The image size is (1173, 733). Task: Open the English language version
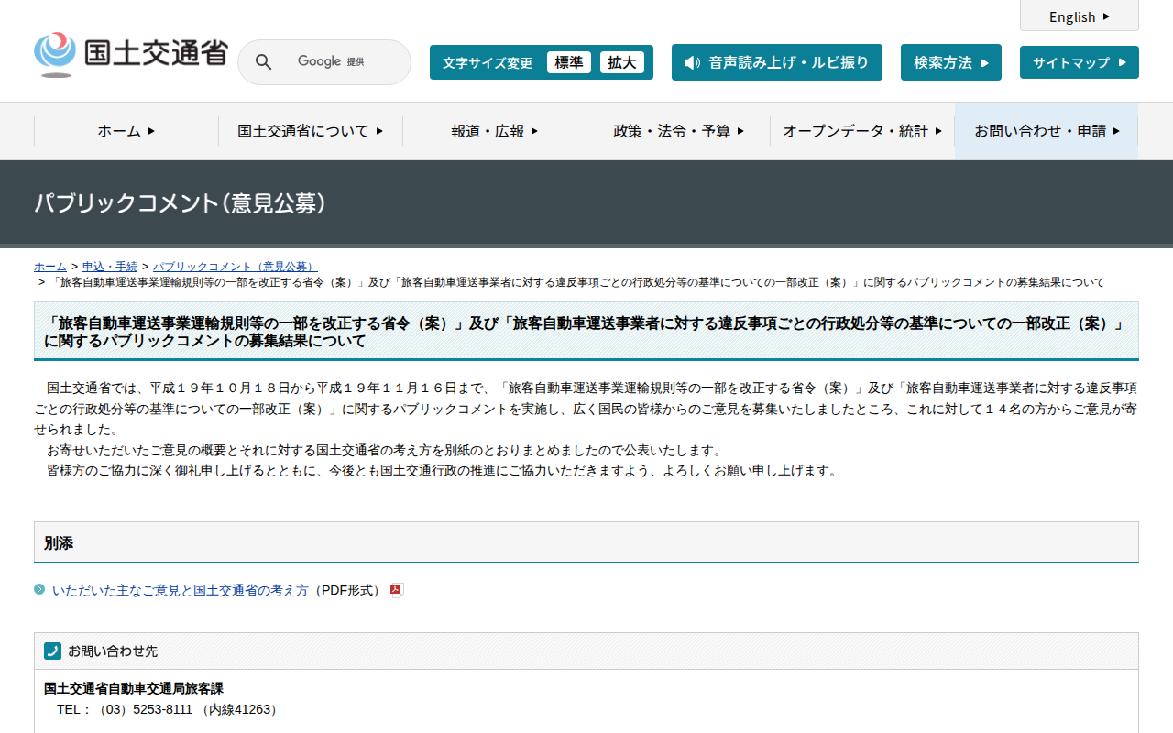[1079, 16]
